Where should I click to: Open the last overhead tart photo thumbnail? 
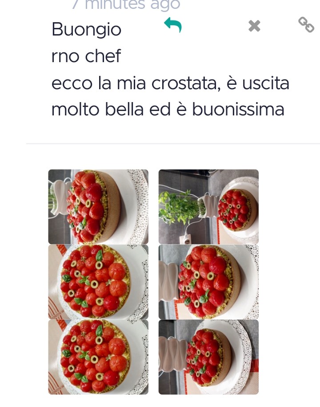pyautogui.click(x=98, y=357)
